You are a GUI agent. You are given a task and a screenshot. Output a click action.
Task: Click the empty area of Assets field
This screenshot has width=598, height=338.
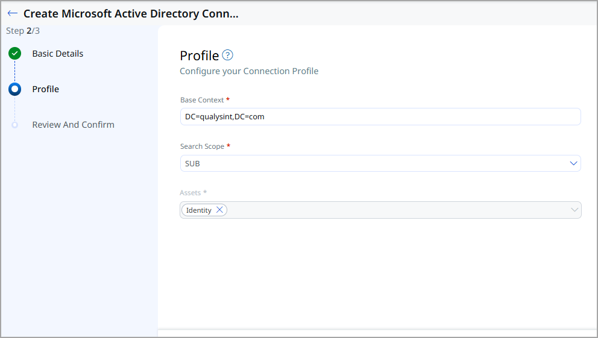pos(392,210)
